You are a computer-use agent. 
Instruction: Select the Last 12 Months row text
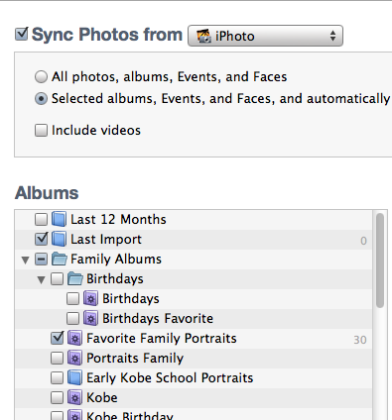click(x=118, y=219)
